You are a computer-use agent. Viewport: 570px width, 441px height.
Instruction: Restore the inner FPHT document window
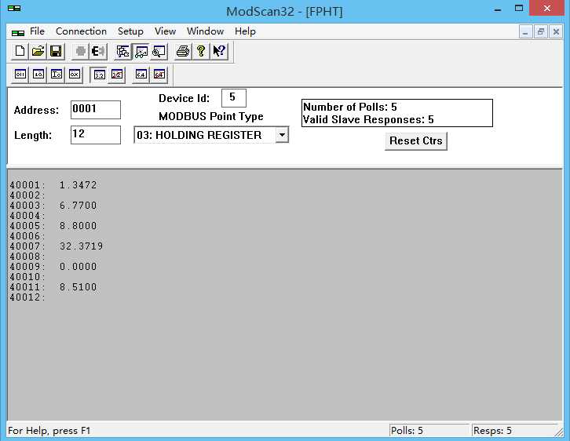tap(540, 32)
